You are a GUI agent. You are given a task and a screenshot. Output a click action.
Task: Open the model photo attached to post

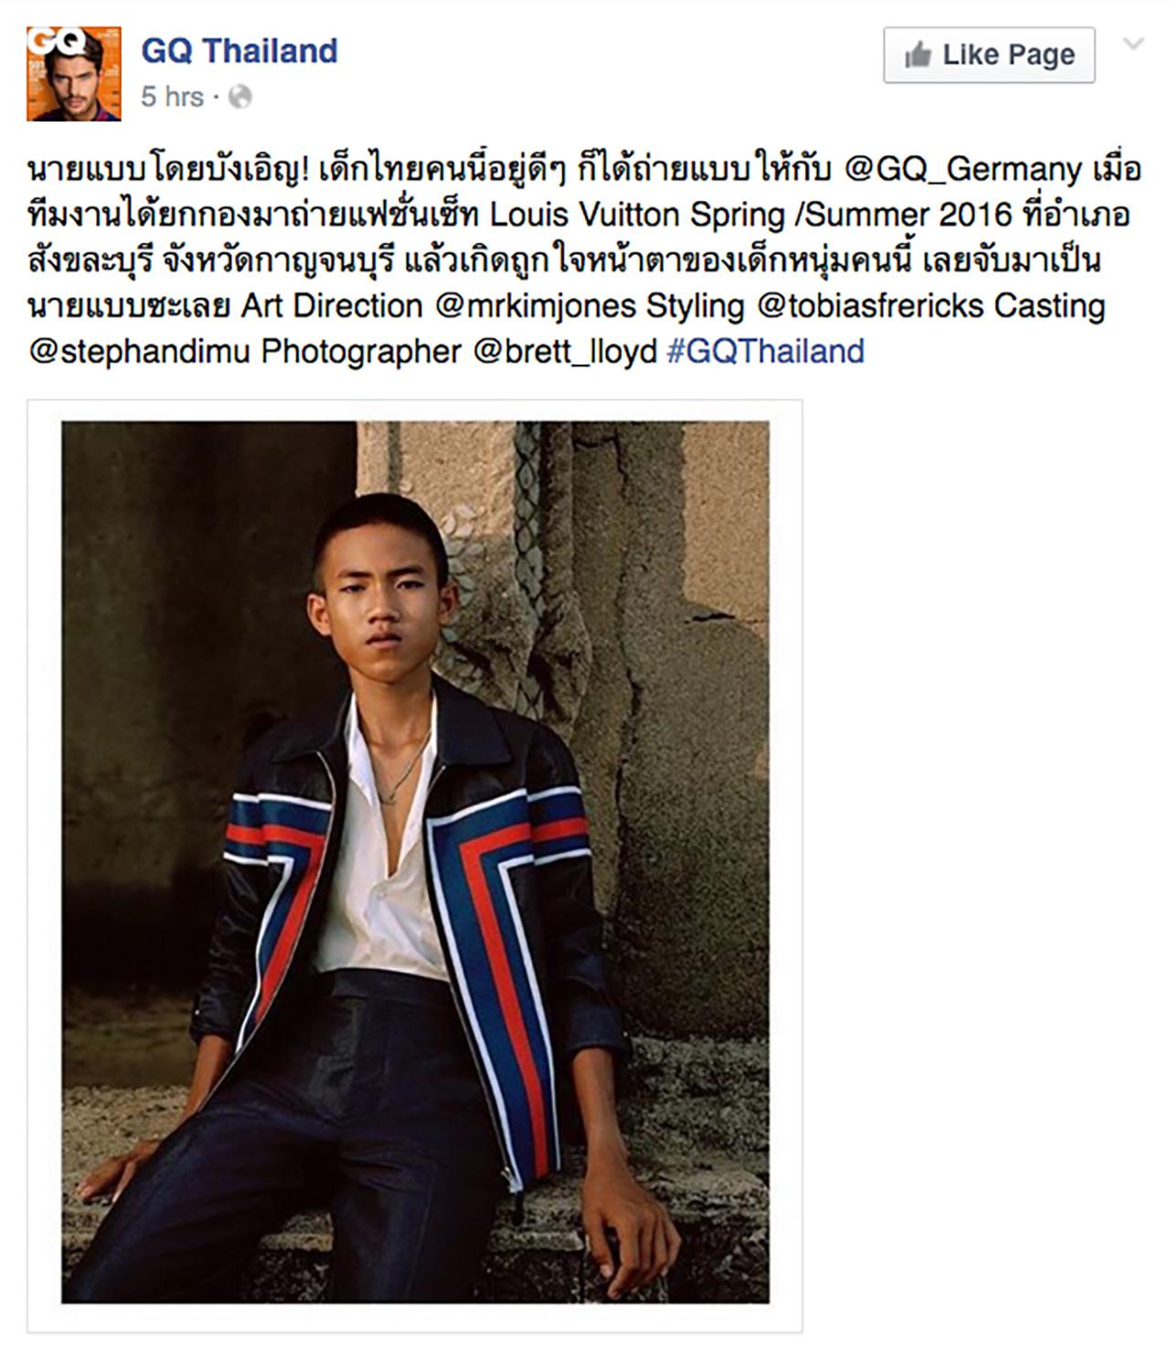[x=415, y=862]
